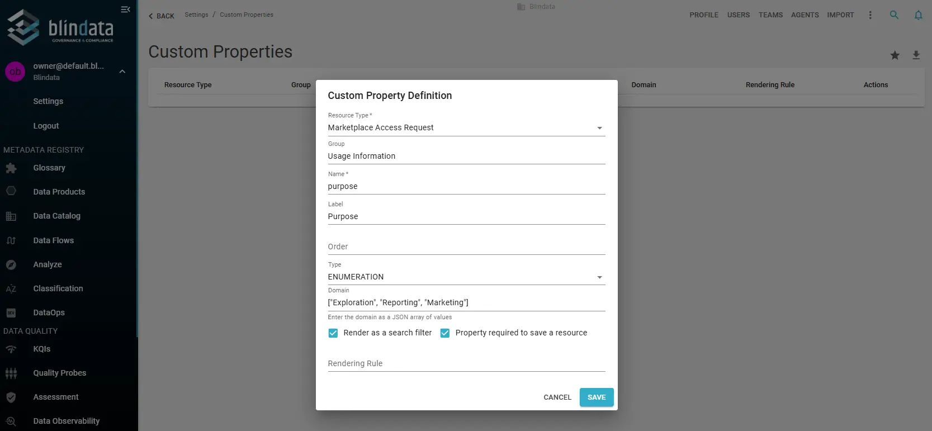Open the Data Observability icon

(x=11, y=421)
